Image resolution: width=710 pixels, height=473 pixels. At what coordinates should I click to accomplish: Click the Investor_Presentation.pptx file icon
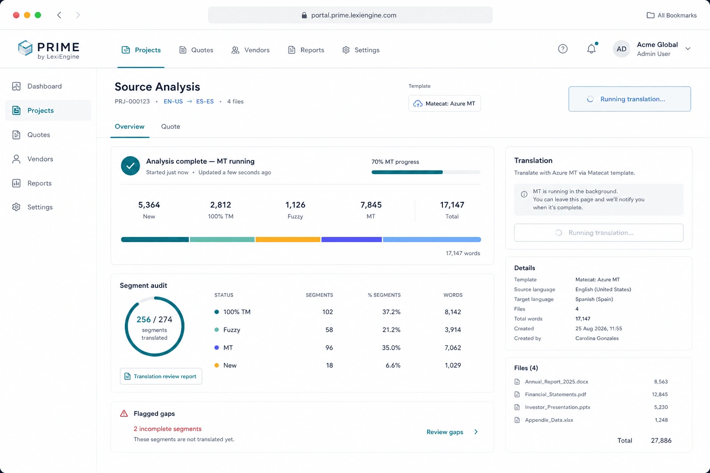point(517,407)
